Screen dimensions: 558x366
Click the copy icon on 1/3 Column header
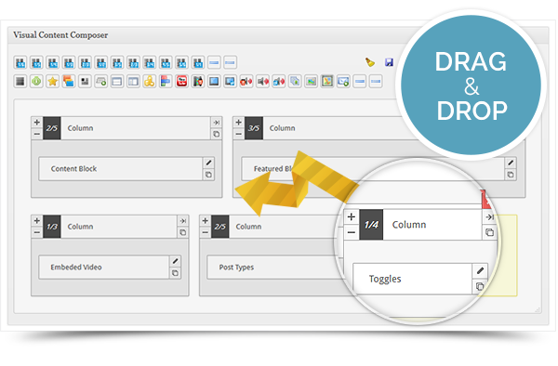pyautogui.click(x=183, y=232)
